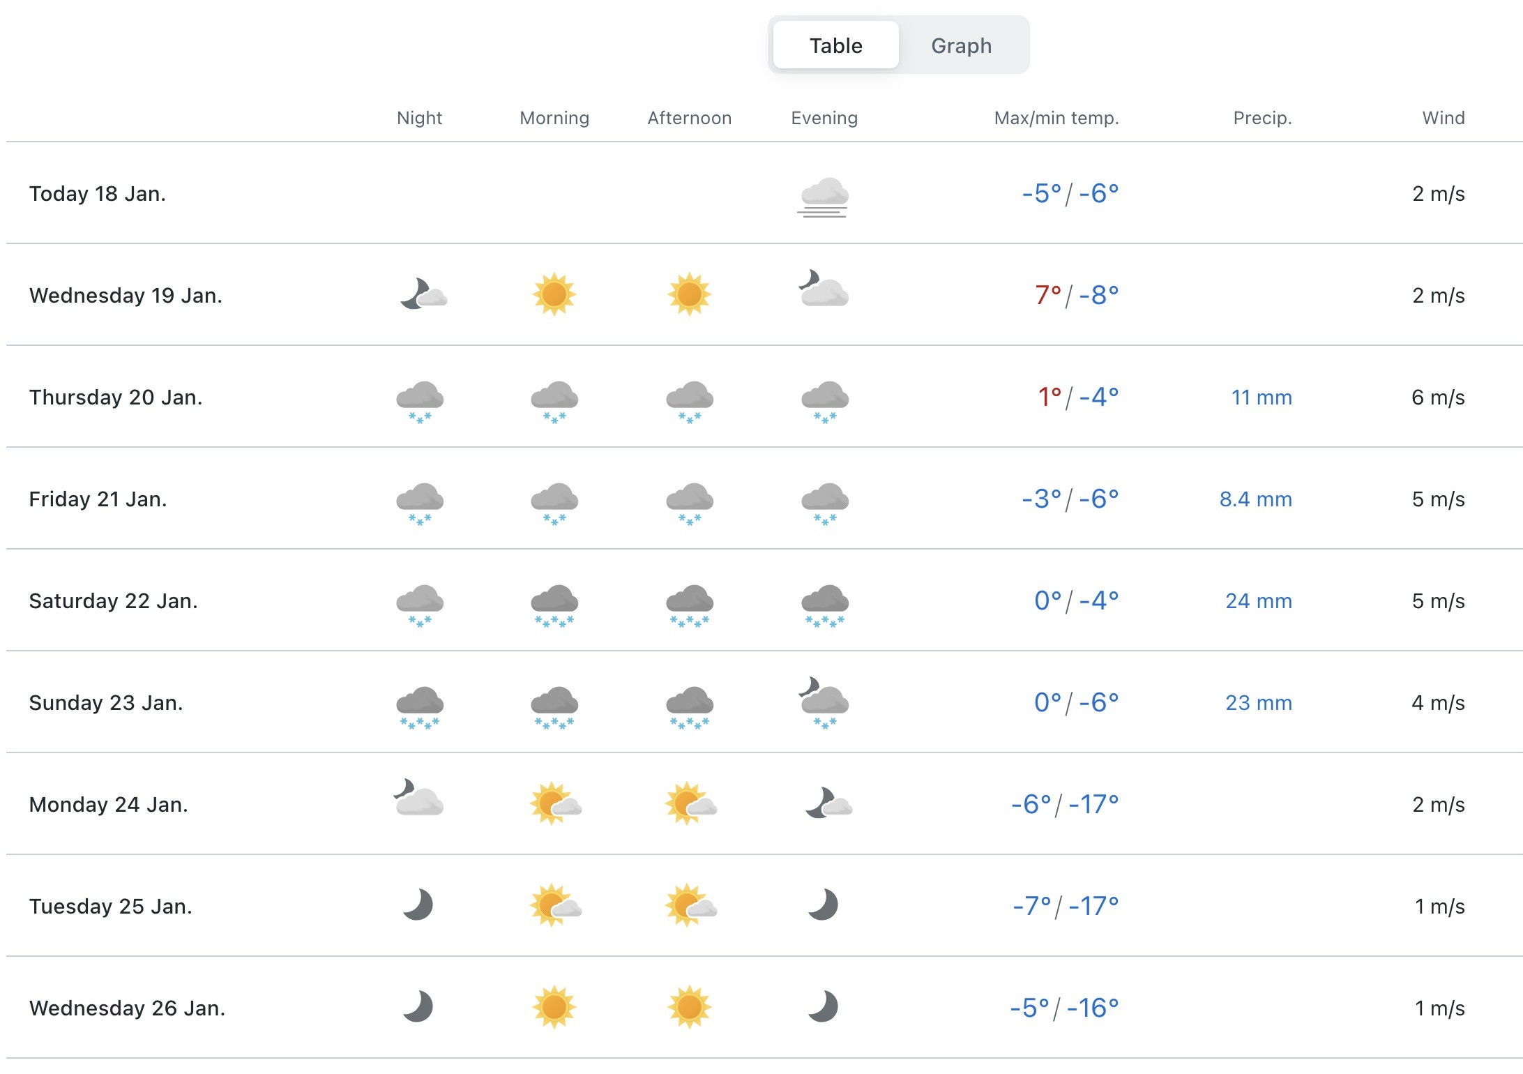The image size is (1523, 1074).
Task: Click Saturday 22 Jan. evening heavy snow icon
Action: pos(824,605)
